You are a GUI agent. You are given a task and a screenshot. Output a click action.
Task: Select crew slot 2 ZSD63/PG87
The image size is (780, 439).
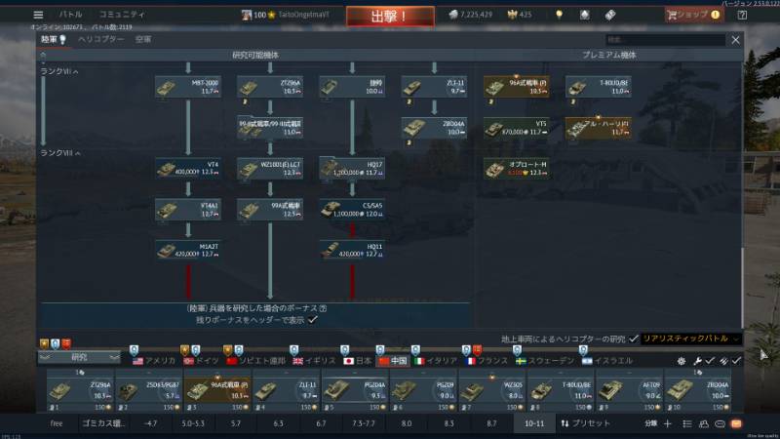click(x=149, y=391)
